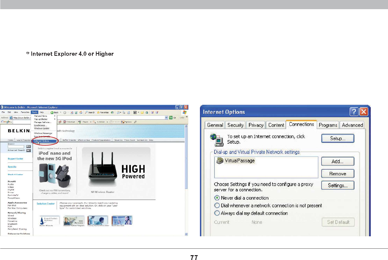Open the Favorites menu in menu bar

(x=25, y=112)
